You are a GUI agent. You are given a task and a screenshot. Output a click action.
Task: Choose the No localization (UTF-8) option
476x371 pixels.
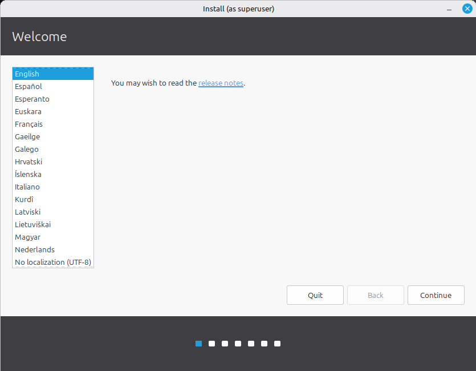pos(53,262)
